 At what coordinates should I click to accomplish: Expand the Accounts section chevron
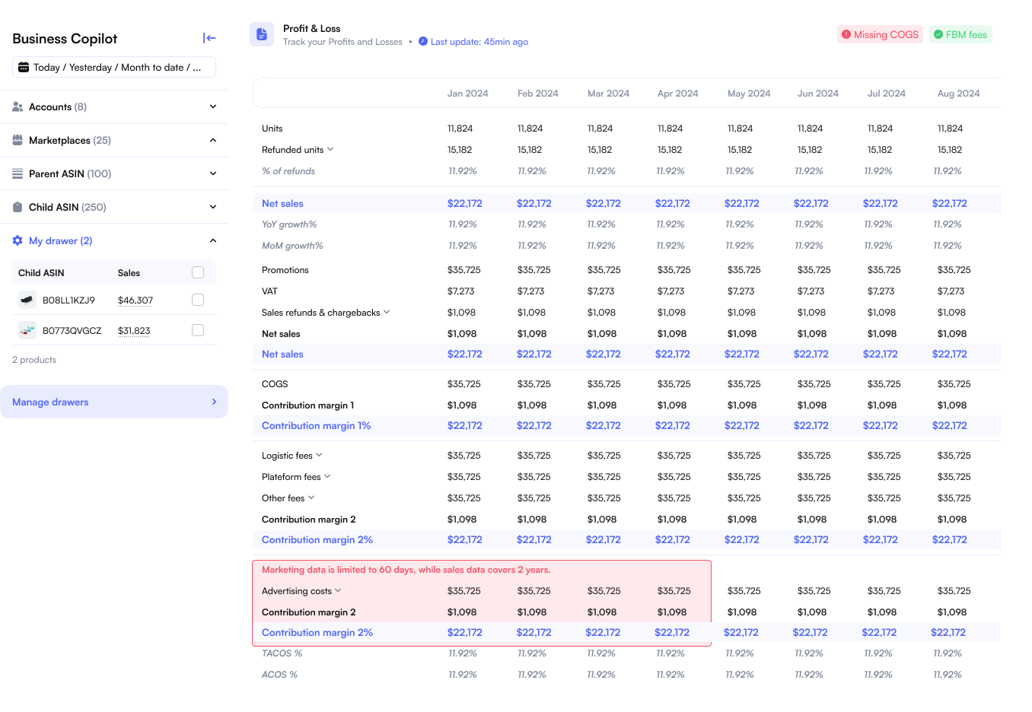pos(213,107)
